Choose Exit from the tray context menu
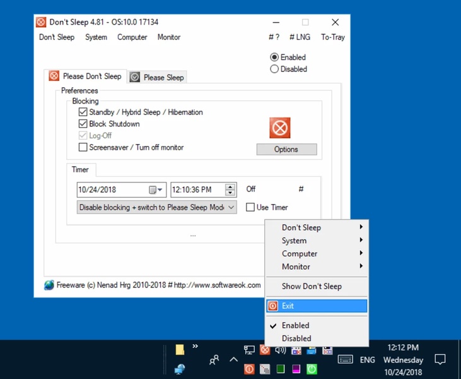The image size is (461, 379). [316, 306]
